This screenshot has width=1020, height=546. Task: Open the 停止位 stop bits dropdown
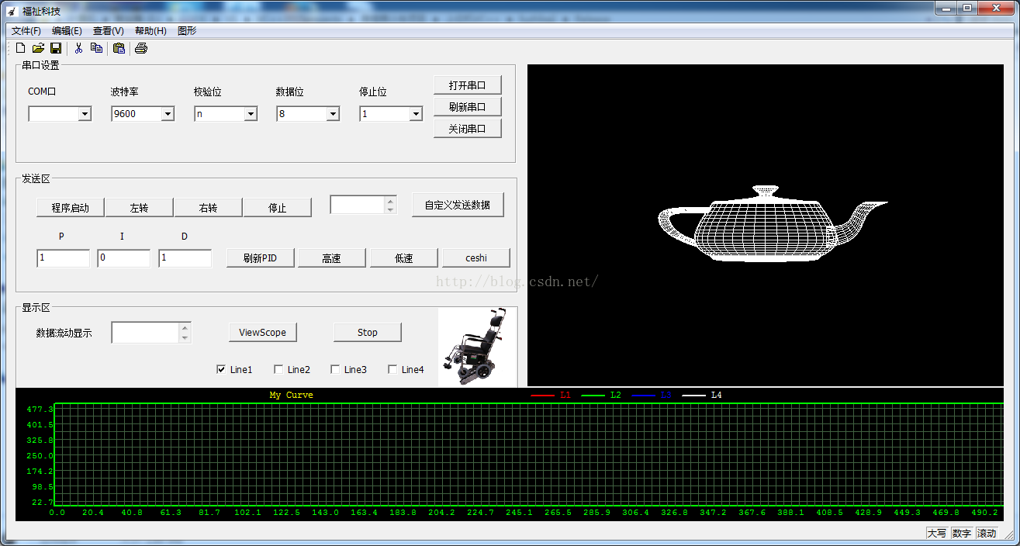click(x=416, y=114)
